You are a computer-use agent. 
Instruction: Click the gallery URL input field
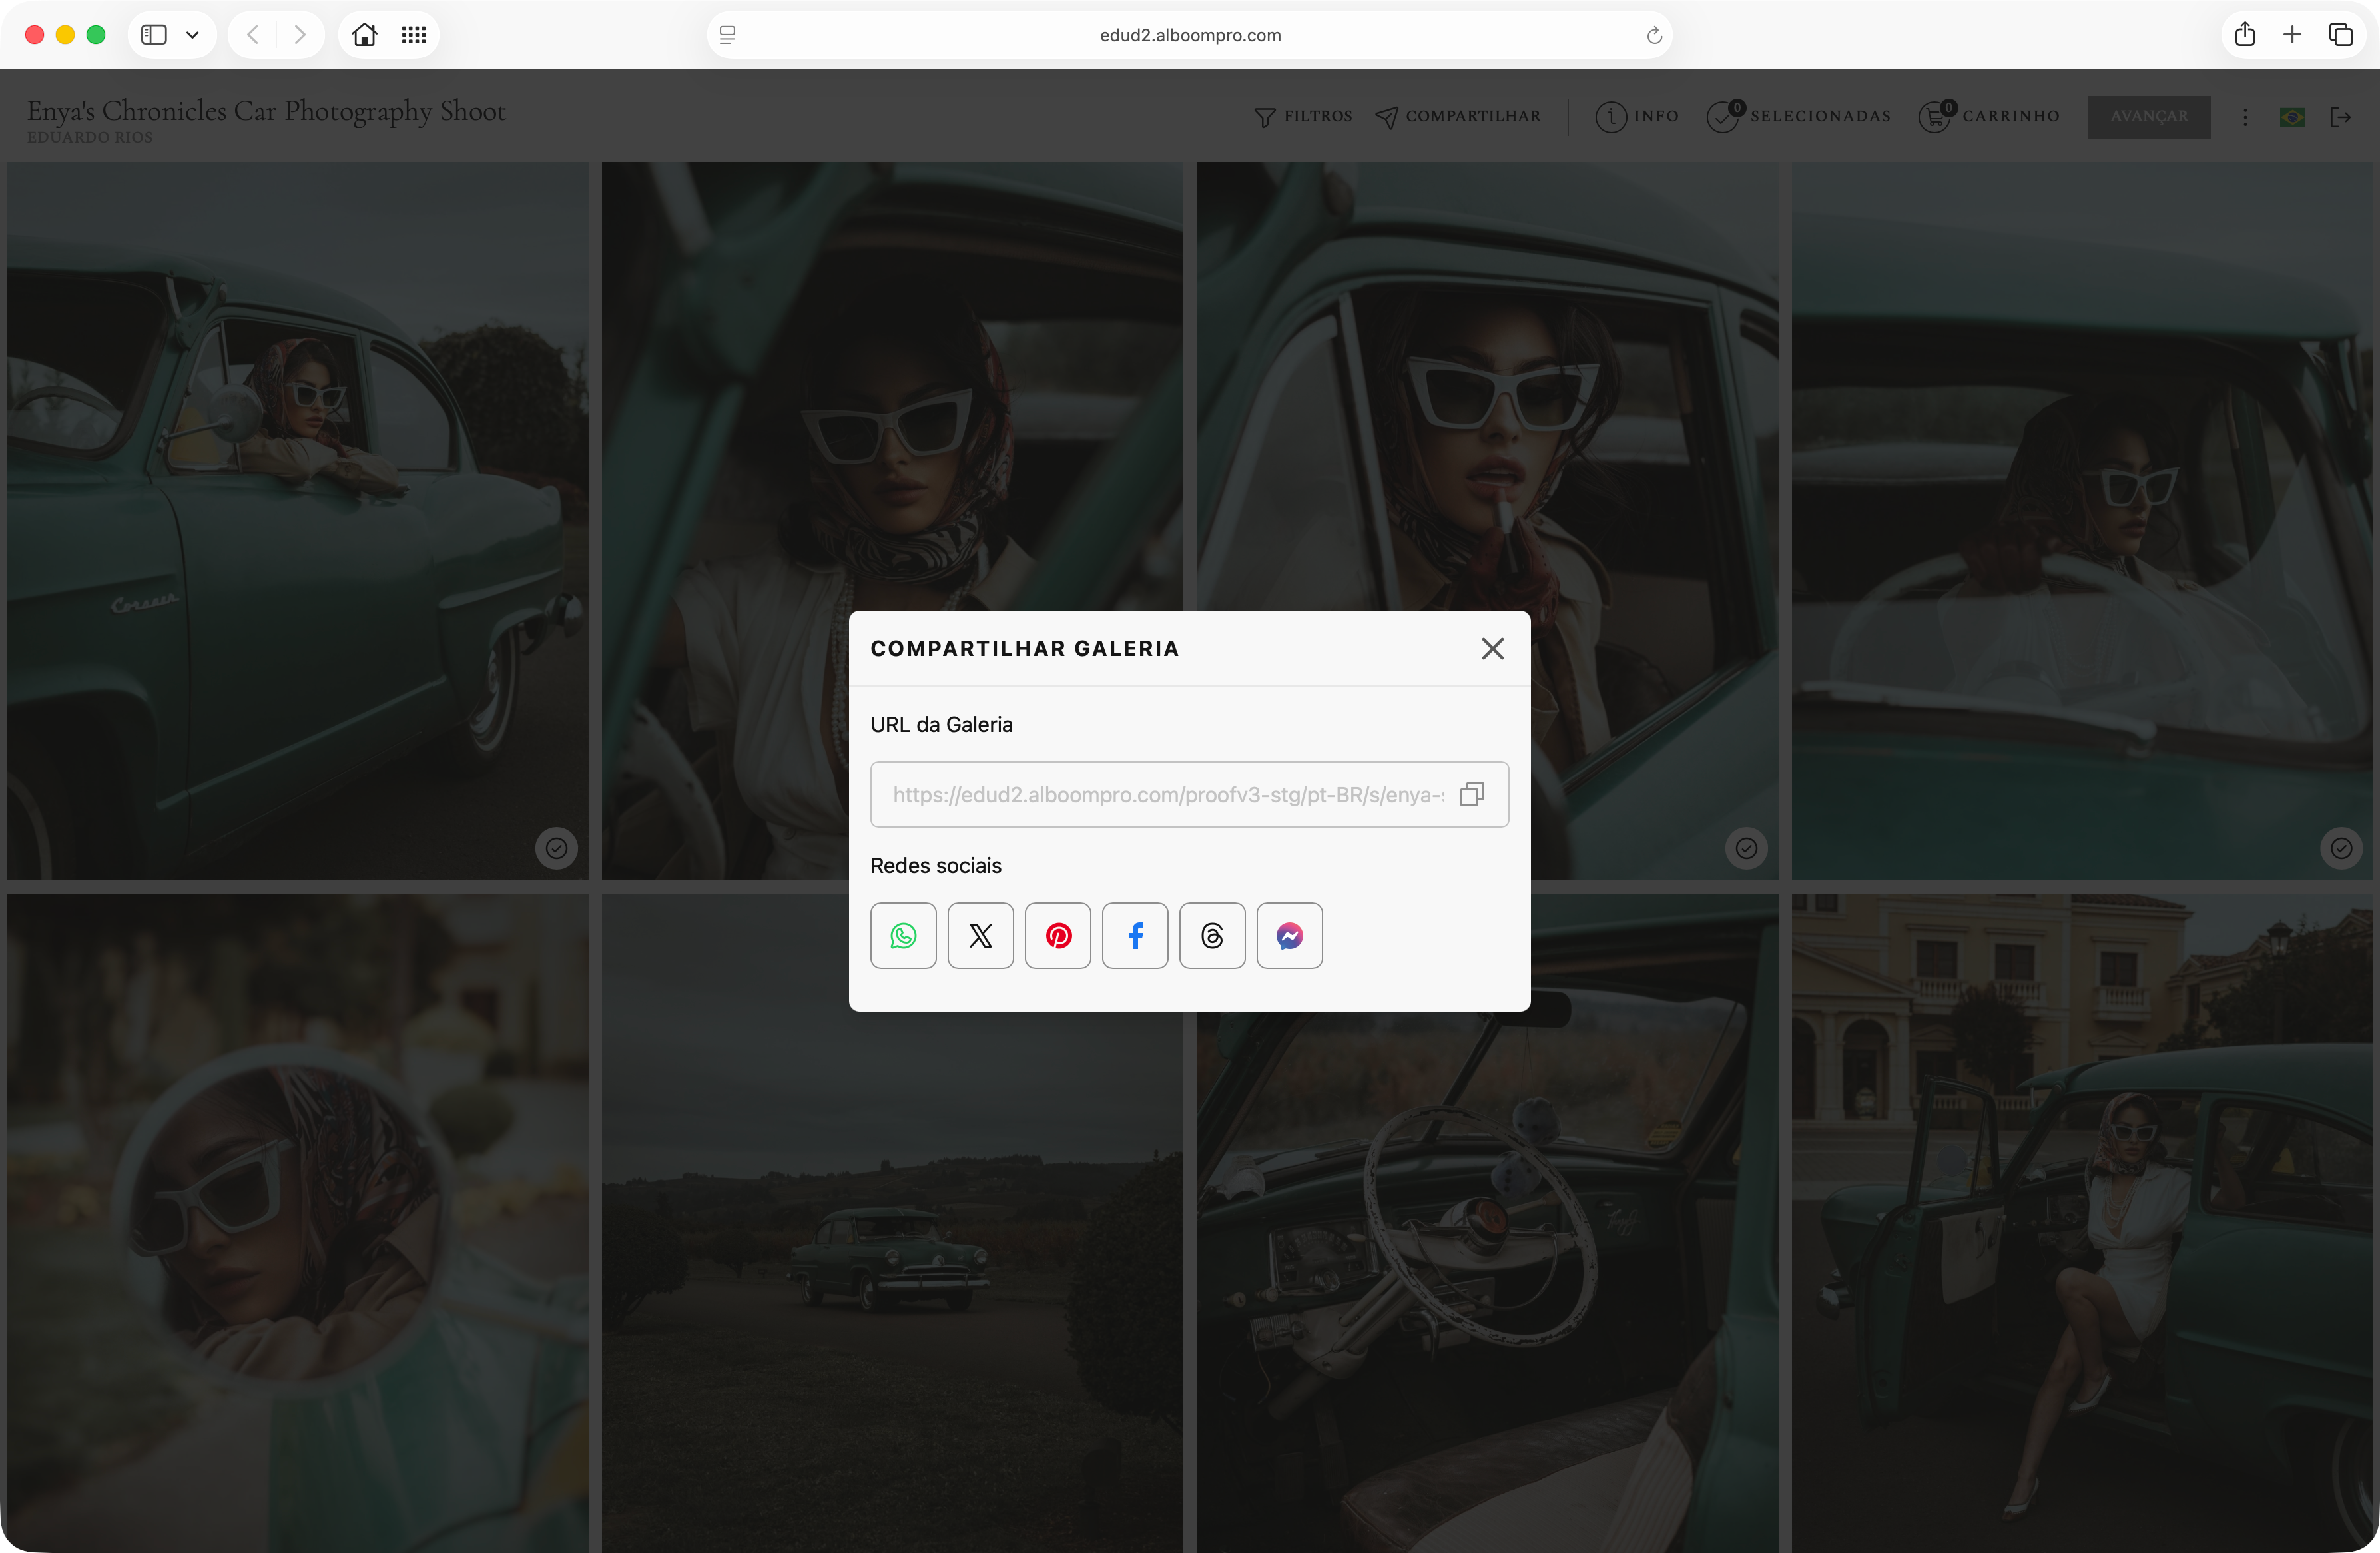[1189, 795]
